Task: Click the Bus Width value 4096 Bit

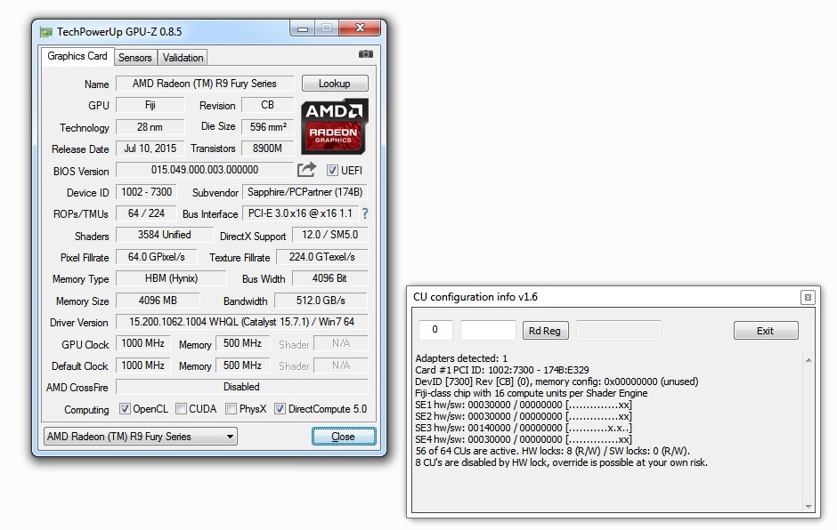Action: pos(329,278)
